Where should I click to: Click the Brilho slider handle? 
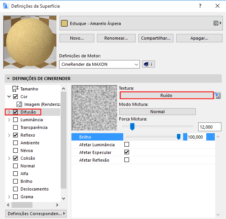pyautogui.click(x=178, y=137)
